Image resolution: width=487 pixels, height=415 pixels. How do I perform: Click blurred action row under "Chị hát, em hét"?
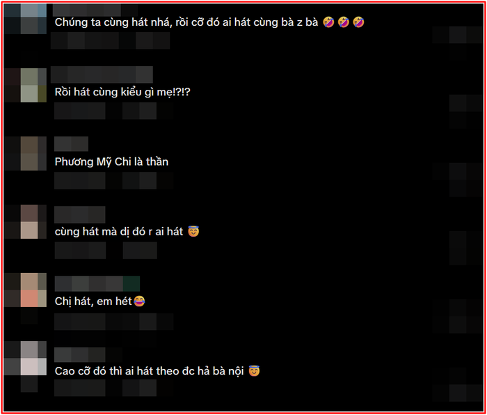pos(113,322)
